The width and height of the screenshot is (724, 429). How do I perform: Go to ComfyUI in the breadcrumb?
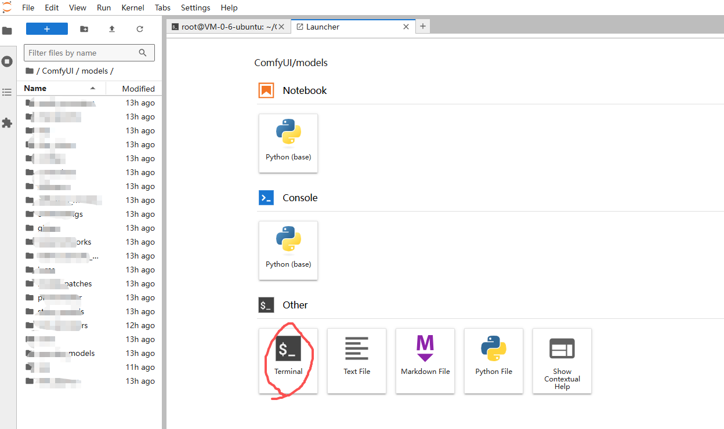point(57,71)
